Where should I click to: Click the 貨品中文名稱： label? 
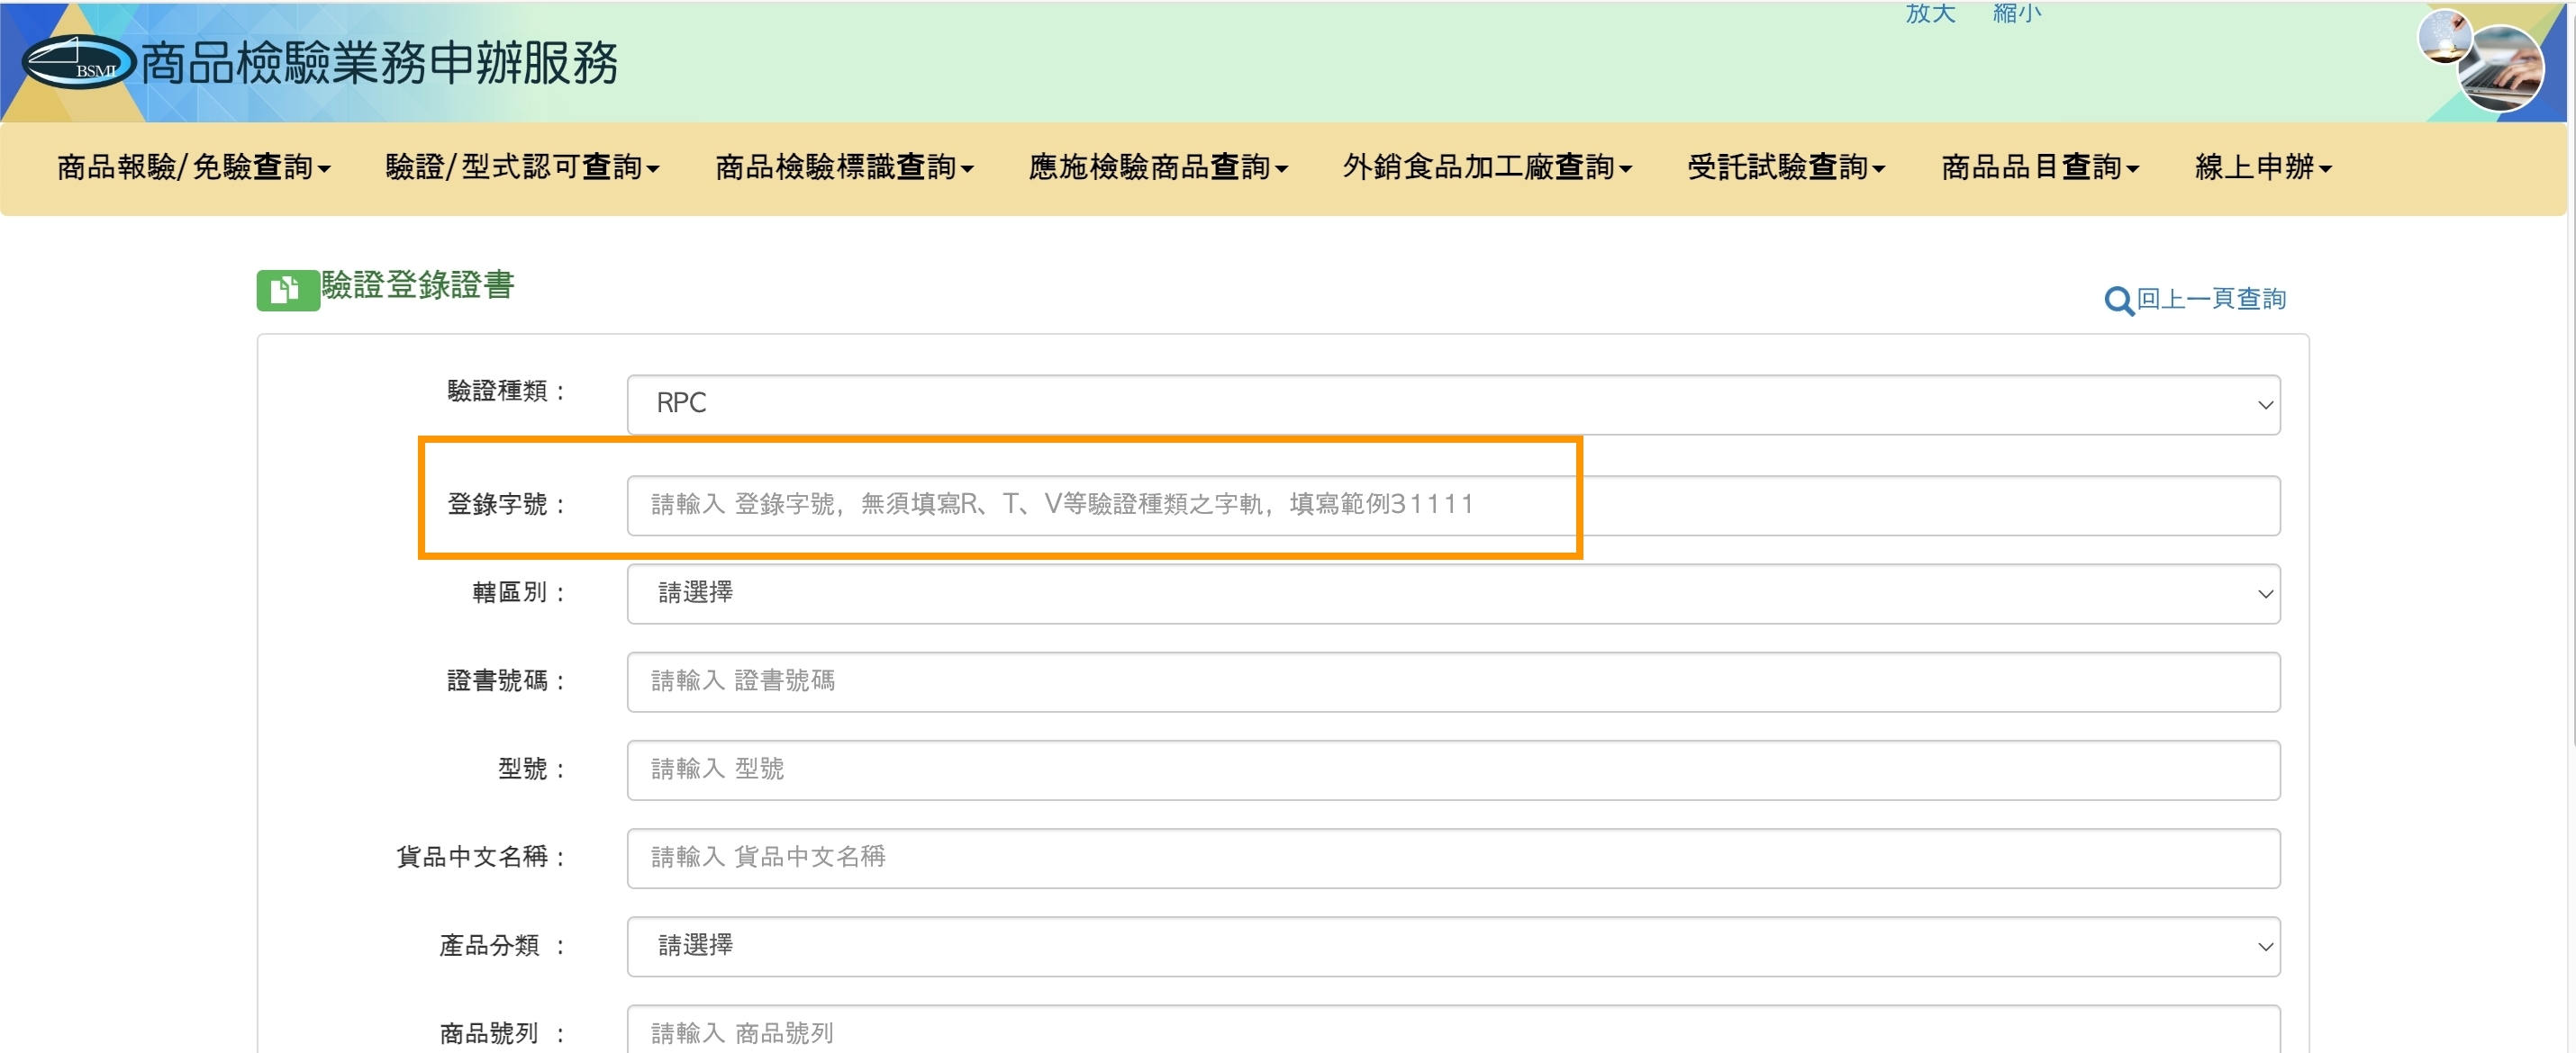point(482,856)
